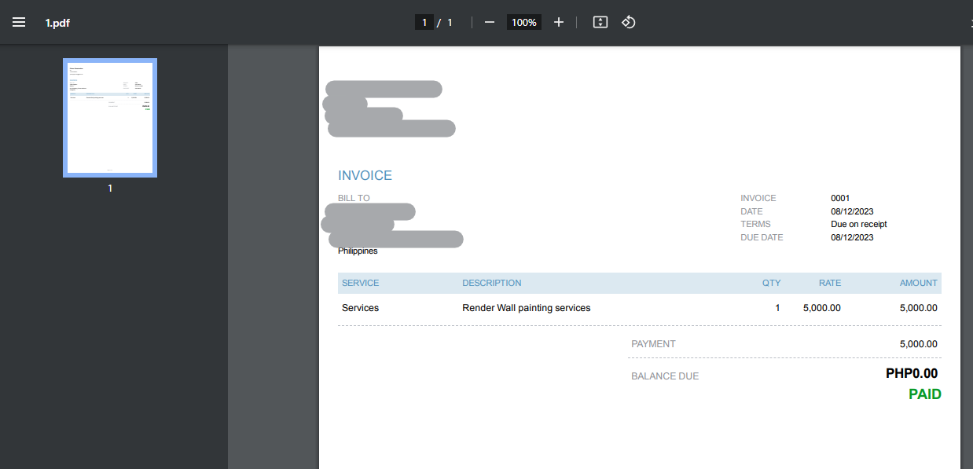Click the quantity value 1 in table
The width and height of the screenshot is (973, 469).
[x=778, y=308]
